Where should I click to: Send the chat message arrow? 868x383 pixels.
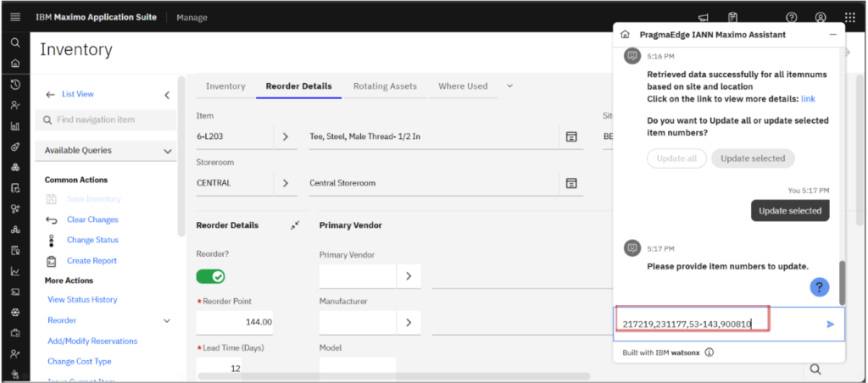point(831,324)
